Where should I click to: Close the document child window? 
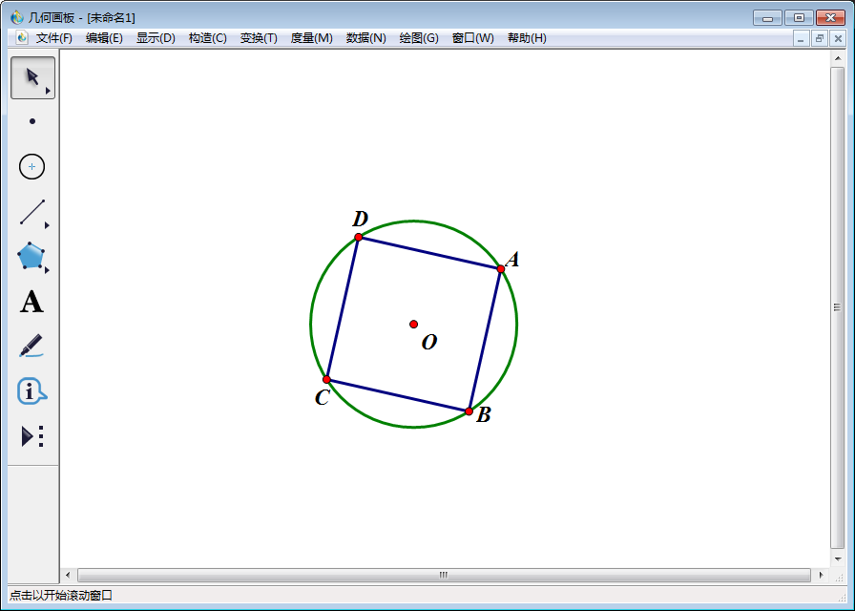coord(838,39)
